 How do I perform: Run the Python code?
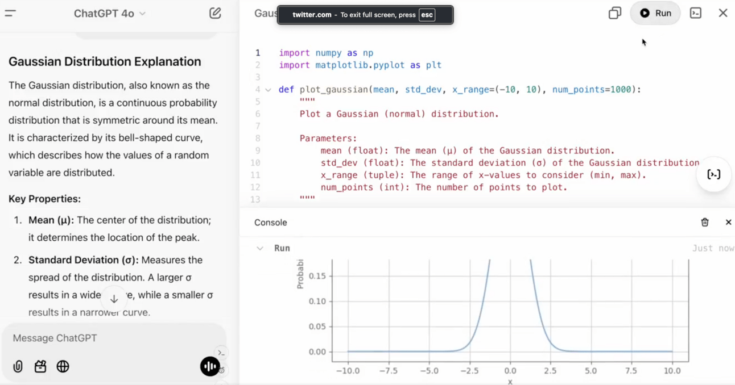[x=655, y=13]
